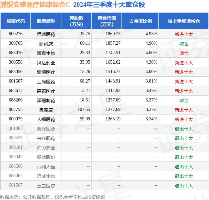Select stock name 佐力药业
This screenshot has height=200, width=209.
pyautogui.click(x=46, y=148)
